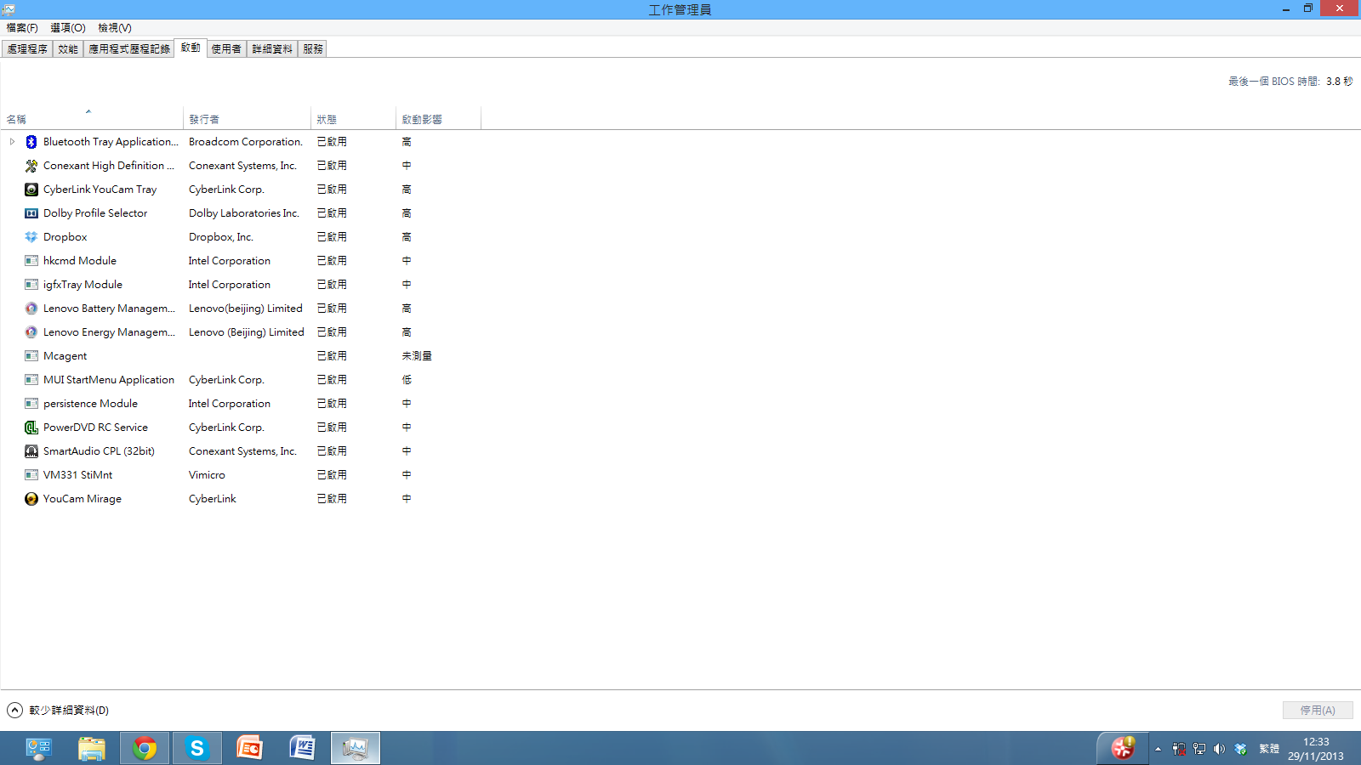The height and width of the screenshot is (765, 1361).
Task: Click the Mcagent entry icon
Action: tap(31, 356)
